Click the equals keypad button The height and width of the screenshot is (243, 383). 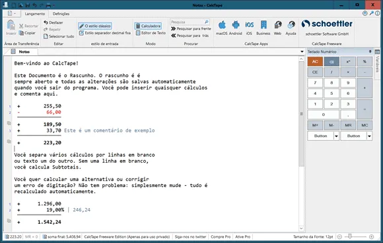[365, 109]
